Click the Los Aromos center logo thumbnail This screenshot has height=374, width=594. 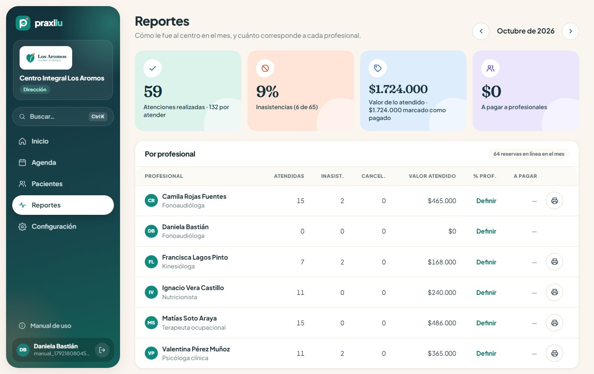click(46, 58)
